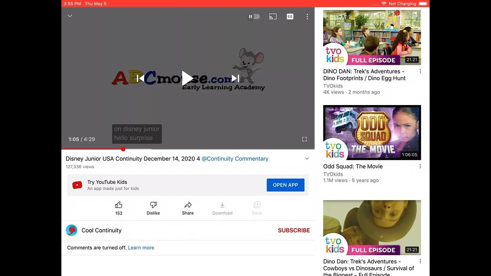Click the Try YouTube Kids text
The width and height of the screenshot is (491, 276).
point(107,182)
